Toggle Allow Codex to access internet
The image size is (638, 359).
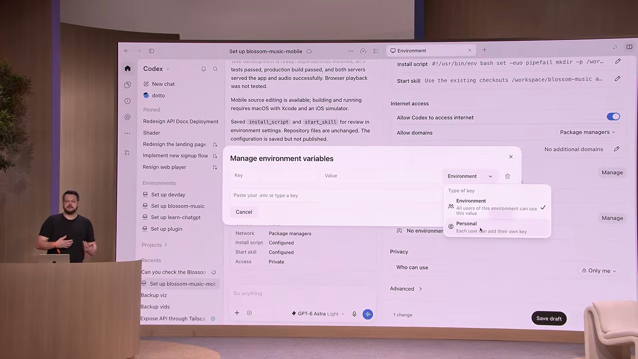click(x=613, y=117)
